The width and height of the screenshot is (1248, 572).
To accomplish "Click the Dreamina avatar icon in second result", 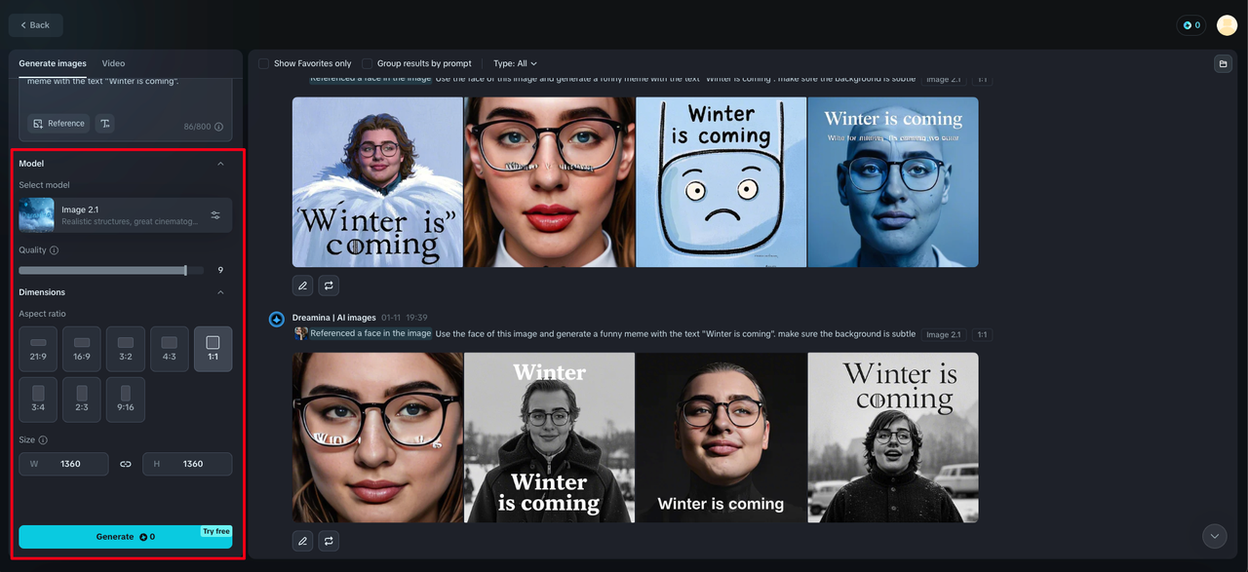I will click(277, 319).
